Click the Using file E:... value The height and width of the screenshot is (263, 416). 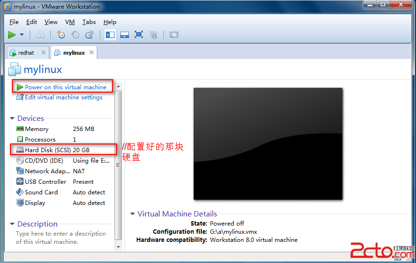click(91, 160)
